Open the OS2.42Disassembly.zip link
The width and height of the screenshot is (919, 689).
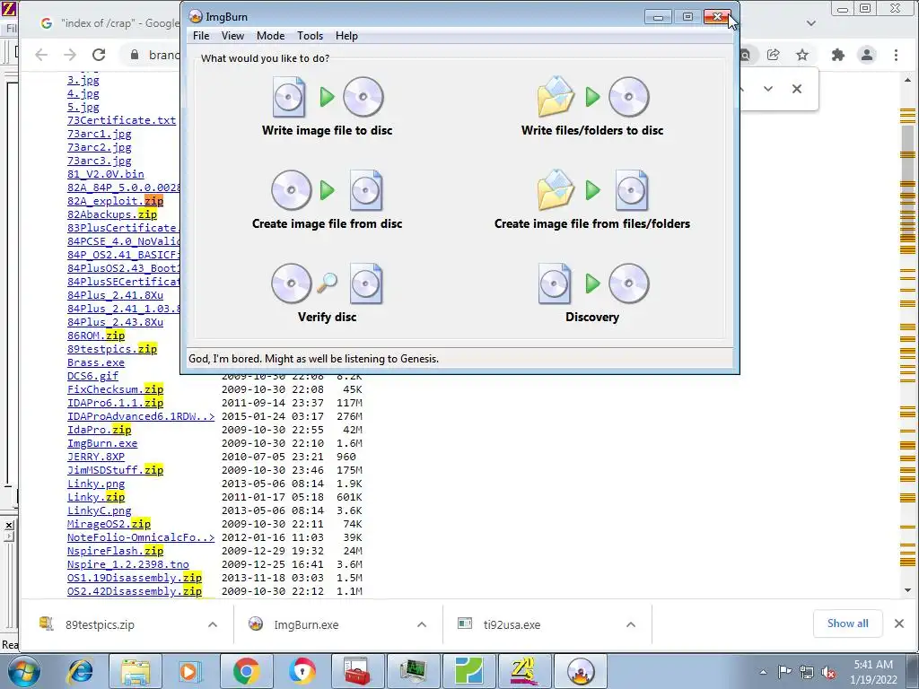coord(135,592)
